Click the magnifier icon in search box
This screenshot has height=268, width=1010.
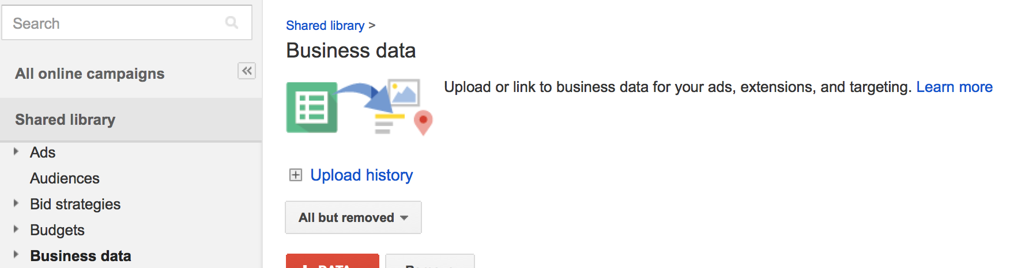232,22
